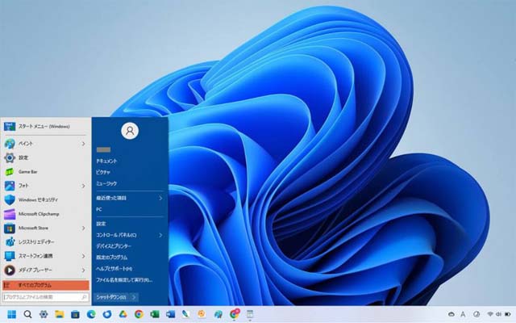Open ヘルプとサポート

tap(114, 269)
